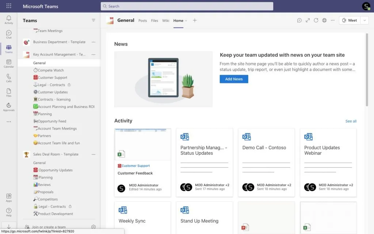Switch to the Posts tab
374x234 pixels.
[143, 20]
